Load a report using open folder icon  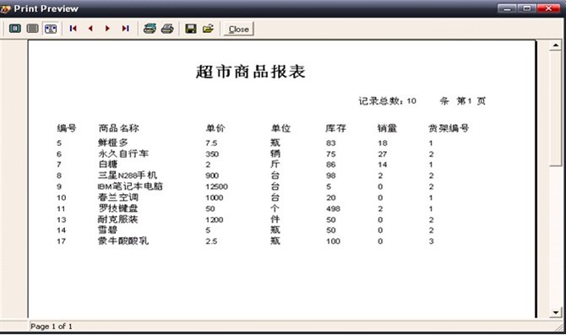click(x=209, y=29)
